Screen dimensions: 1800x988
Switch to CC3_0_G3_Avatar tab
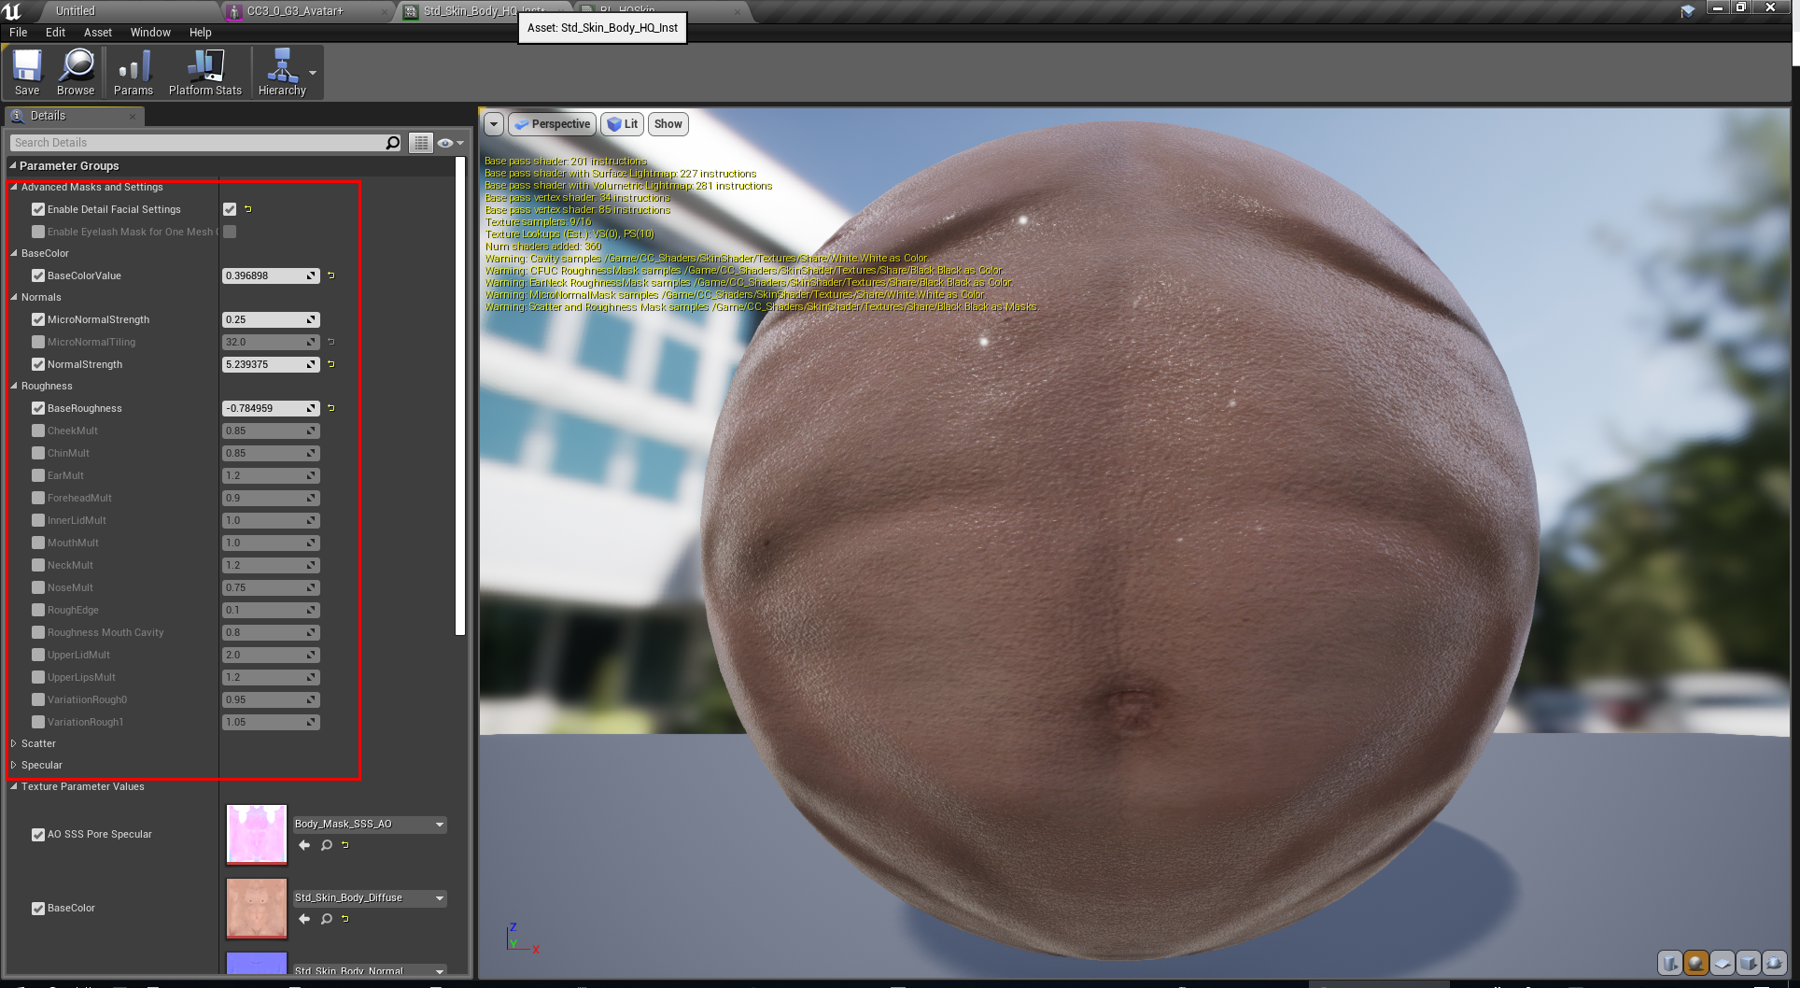[x=308, y=11]
